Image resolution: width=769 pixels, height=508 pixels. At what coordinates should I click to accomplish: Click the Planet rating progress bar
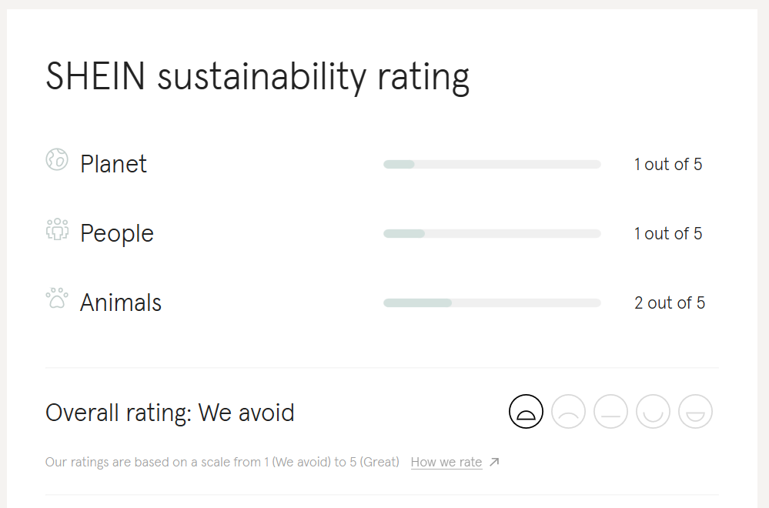click(x=492, y=164)
